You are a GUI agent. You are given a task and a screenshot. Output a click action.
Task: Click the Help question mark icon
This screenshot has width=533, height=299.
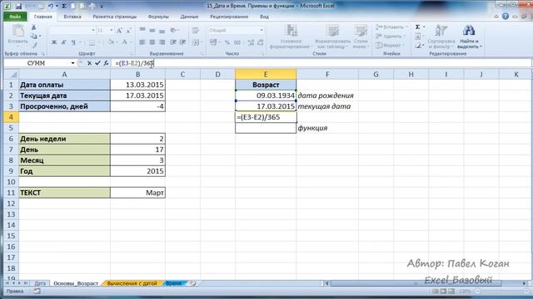pos(506,17)
